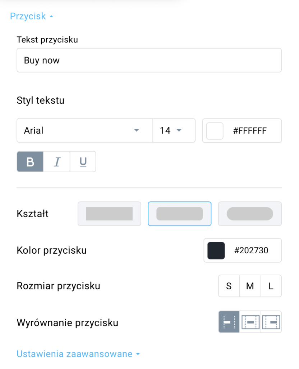Expand Ustawienia zaawansowane section
The width and height of the screenshot is (299, 369).
[x=78, y=354]
